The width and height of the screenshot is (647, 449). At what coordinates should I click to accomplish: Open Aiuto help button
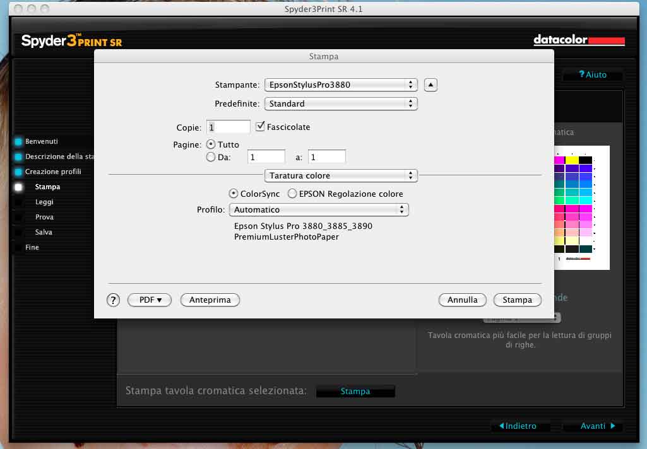[x=592, y=74]
